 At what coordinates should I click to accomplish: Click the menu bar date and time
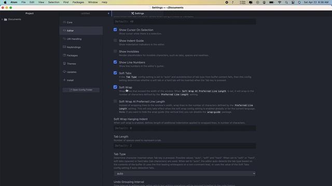point(316,2)
